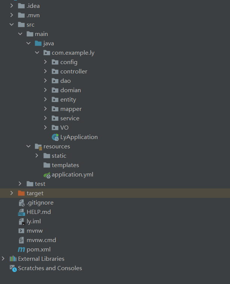Viewport: 230px width, 284px height.
Task: Expand the static folder chevron
Action: coord(37,155)
